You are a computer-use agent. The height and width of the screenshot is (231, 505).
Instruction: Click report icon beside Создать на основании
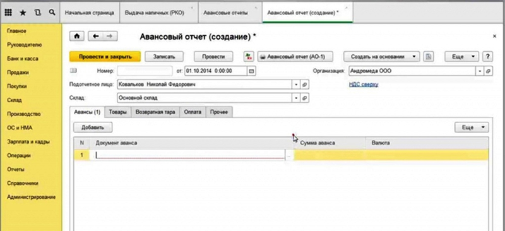click(429, 57)
